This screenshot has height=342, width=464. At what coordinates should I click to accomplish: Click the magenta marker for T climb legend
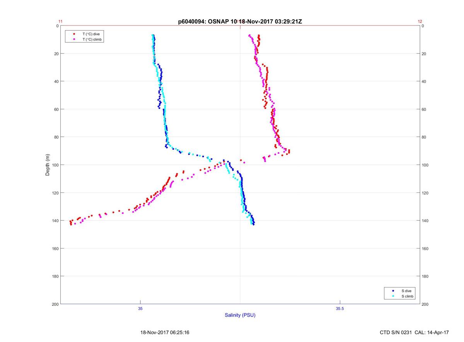point(74,39)
